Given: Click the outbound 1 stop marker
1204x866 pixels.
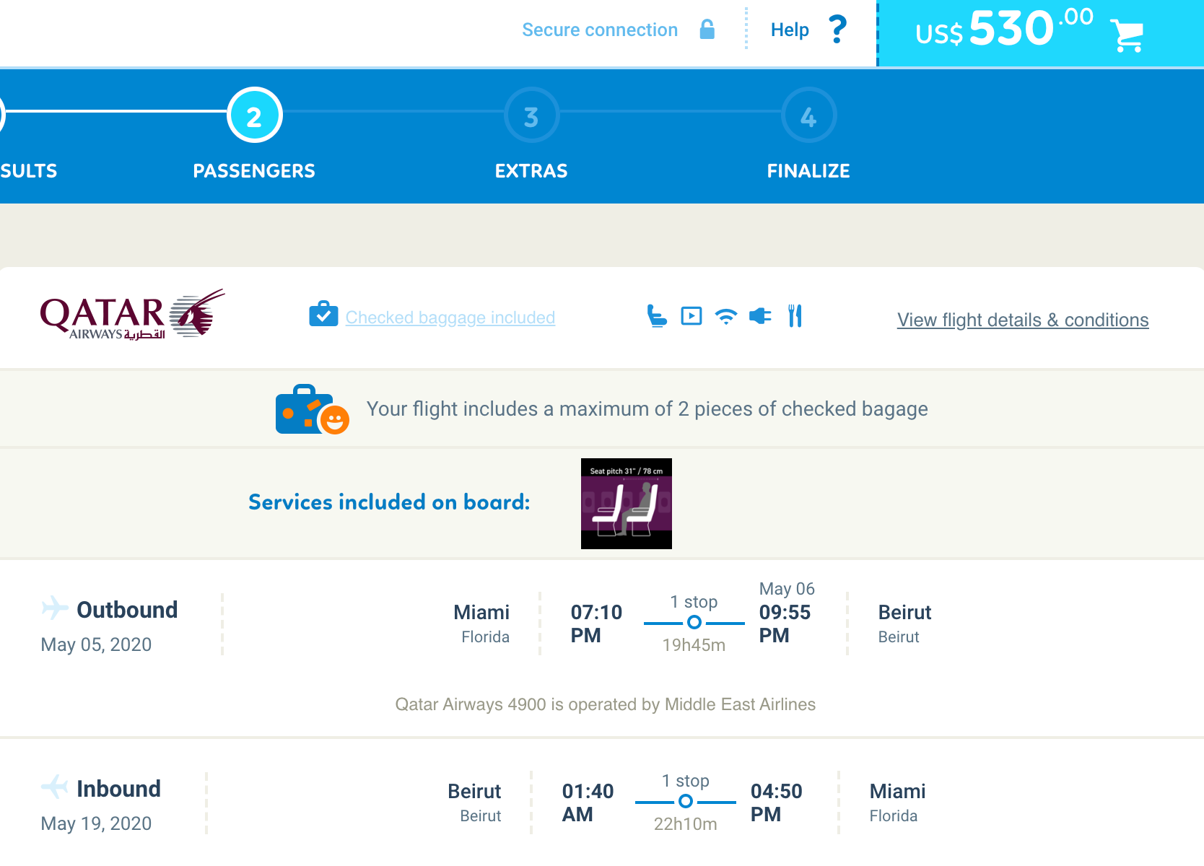Looking at the screenshot, I should coord(694,622).
